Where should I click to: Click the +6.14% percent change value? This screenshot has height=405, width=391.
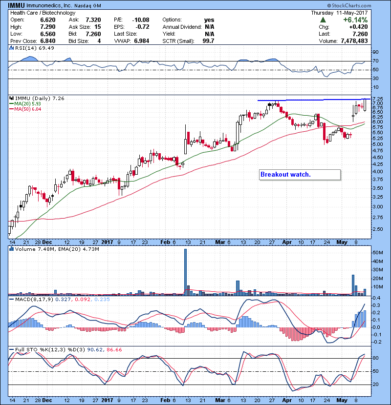coord(355,20)
